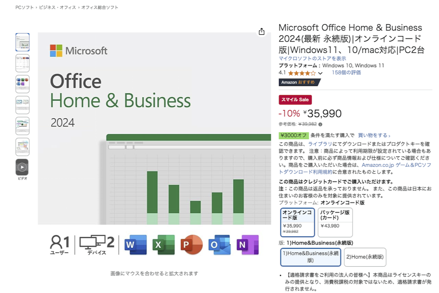Click the share icon above product image

261,32
